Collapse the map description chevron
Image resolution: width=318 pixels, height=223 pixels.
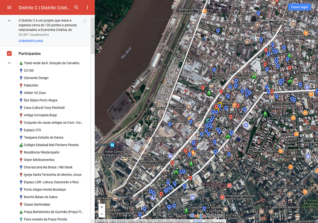click(9, 20)
